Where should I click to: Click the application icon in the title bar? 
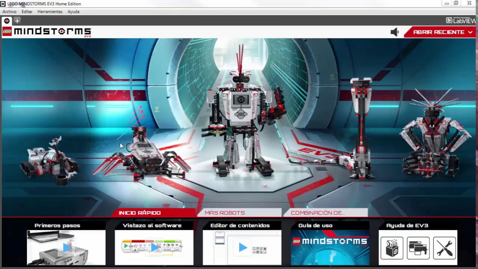pyautogui.click(x=3, y=4)
